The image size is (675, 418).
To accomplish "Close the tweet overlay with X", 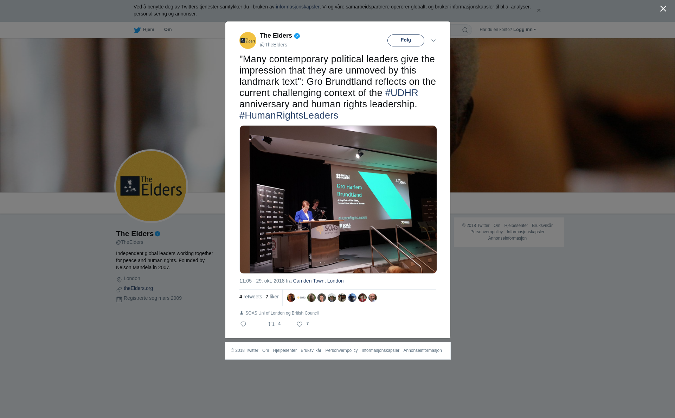I will [663, 9].
